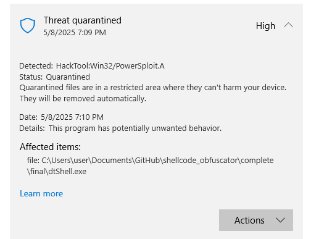Screen dimensions: 311x239
Task: Click the High severity label
Action: (x=265, y=26)
